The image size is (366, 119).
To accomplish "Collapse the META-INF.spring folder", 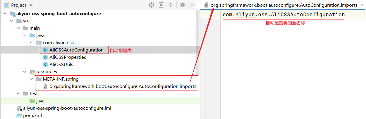I will point(31,79).
